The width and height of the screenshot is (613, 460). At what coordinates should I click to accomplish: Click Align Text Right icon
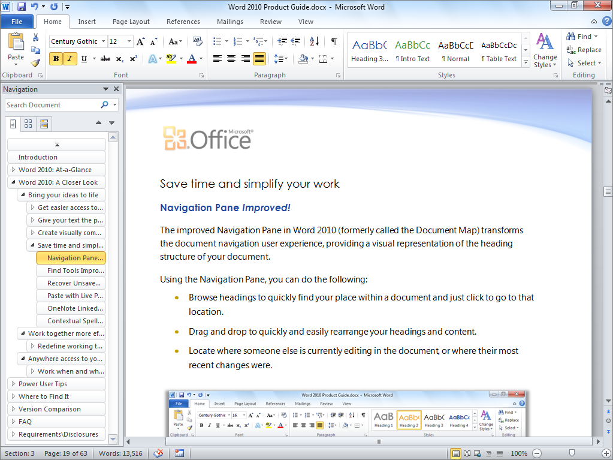tap(246, 59)
